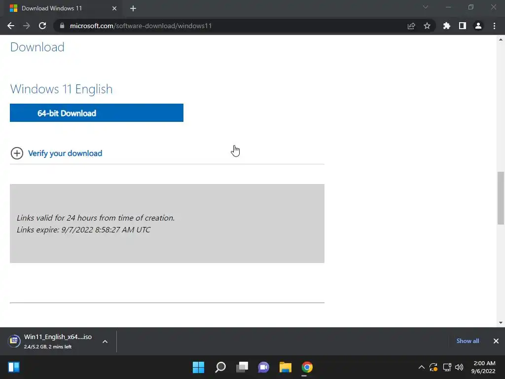
Task: Open the Chrome extensions puzzle menu
Action: pyautogui.click(x=447, y=26)
